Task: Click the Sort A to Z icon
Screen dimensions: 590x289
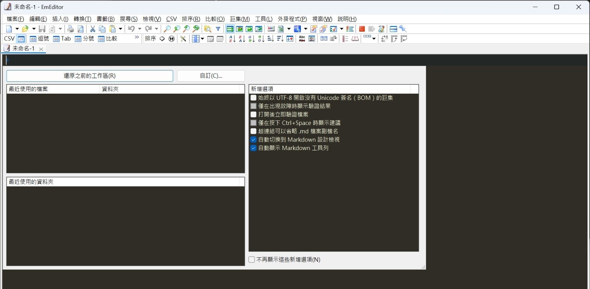Action: point(232,39)
